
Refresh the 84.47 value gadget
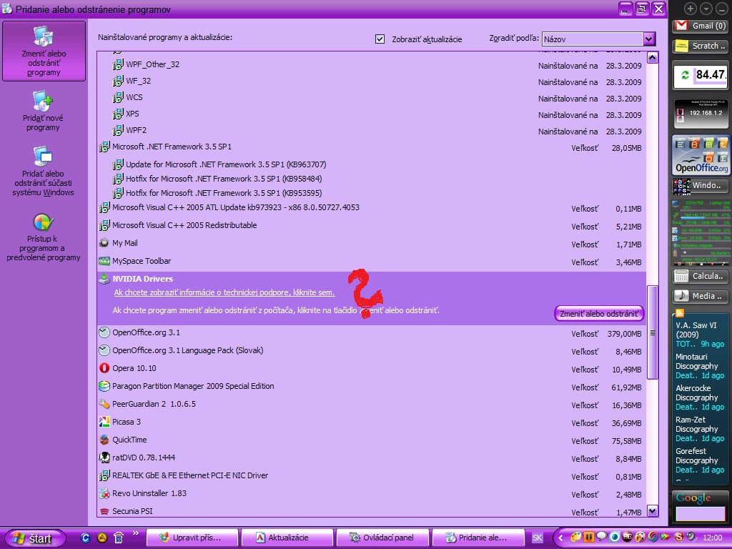685,74
